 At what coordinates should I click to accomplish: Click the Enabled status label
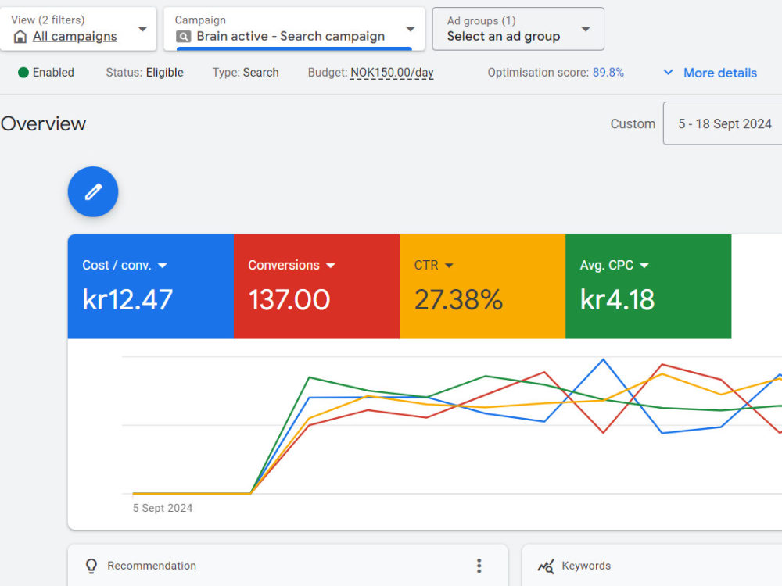coord(53,73)
